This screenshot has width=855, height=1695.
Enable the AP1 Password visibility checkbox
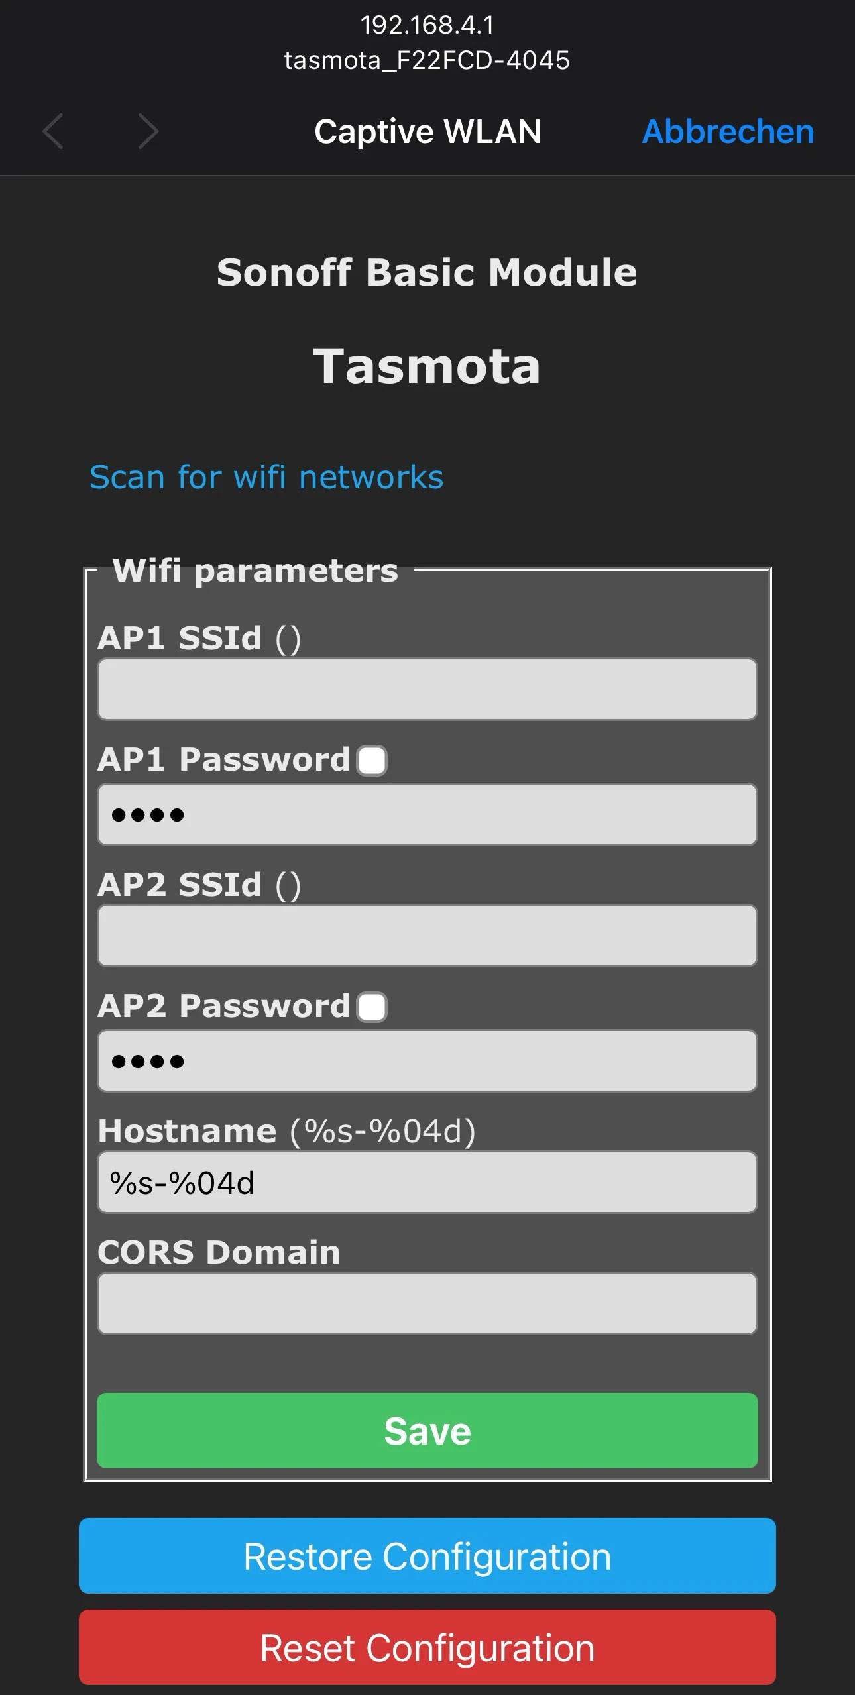(371, 761)
